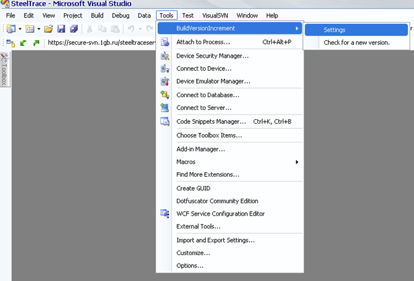This screenshot has width=414, height=281.
Task: Open the Help menu
Action: click(272, 16)
